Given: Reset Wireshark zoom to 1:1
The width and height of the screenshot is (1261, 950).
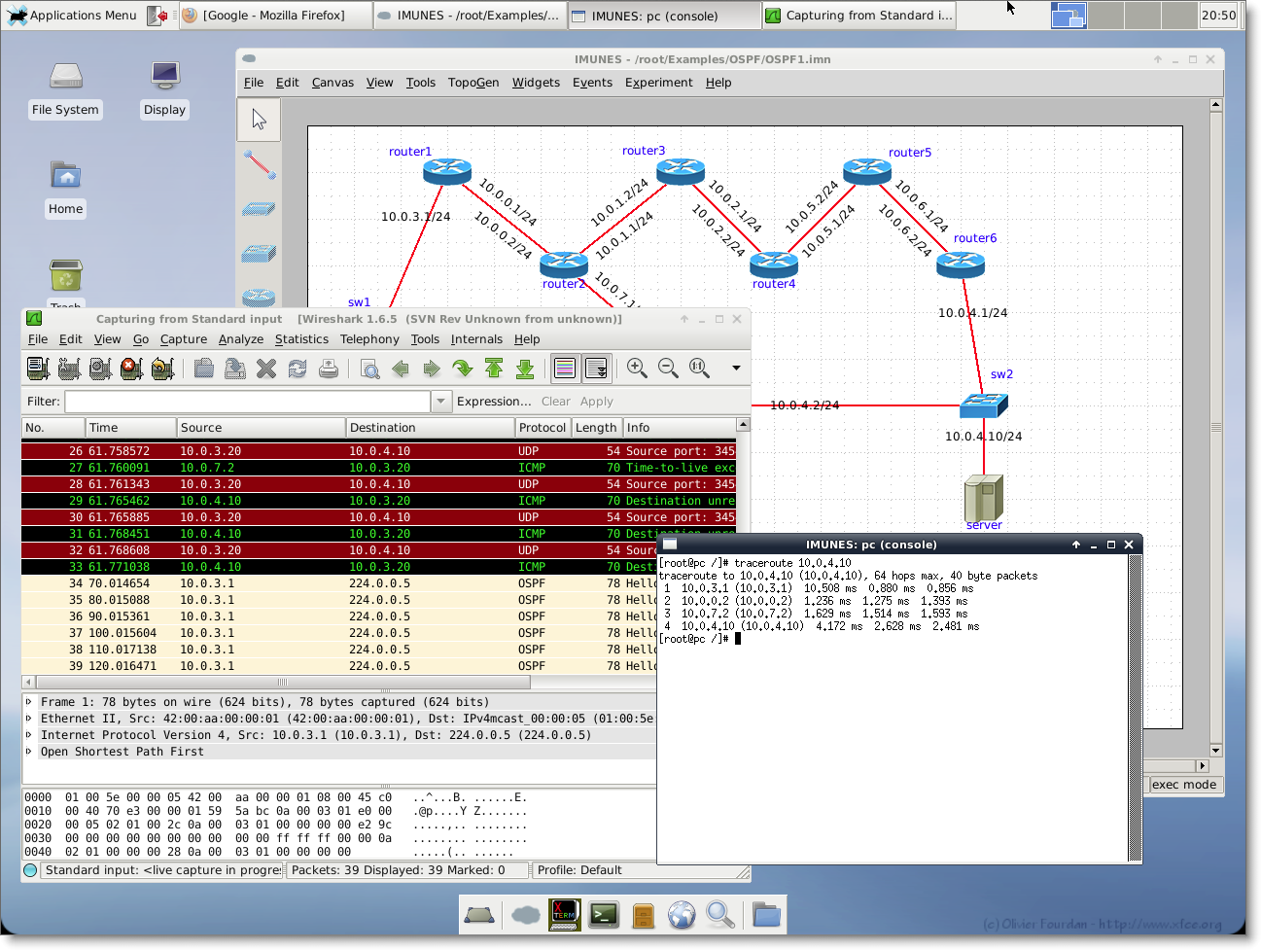Looking at the screenshot, I should (699, 368).
